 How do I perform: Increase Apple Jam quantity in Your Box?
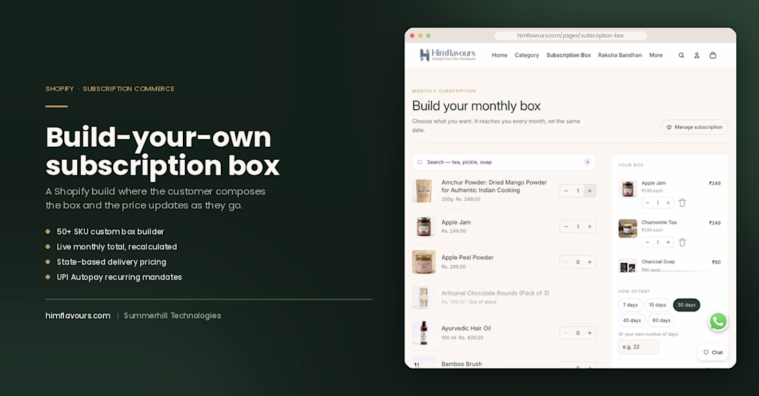668,203
